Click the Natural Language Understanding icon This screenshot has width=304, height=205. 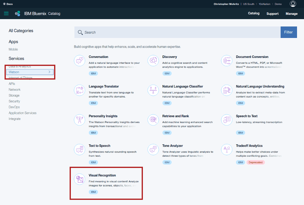coord(227,90)
